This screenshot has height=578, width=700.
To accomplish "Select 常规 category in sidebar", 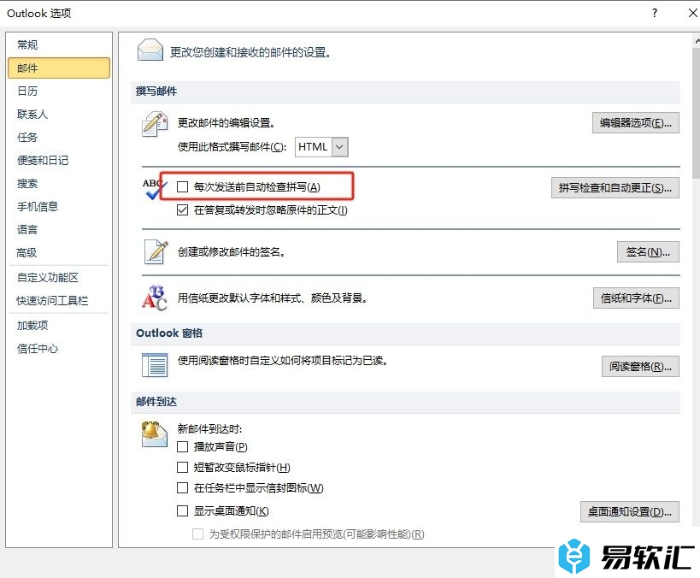I will [58, 44].
